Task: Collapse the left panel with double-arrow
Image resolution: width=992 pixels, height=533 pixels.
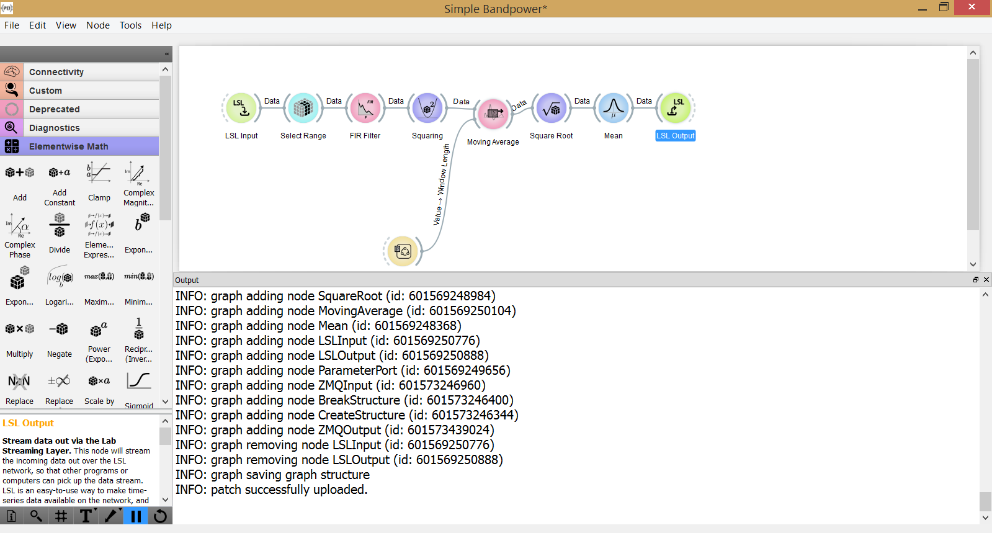Action: click(166, 54)
